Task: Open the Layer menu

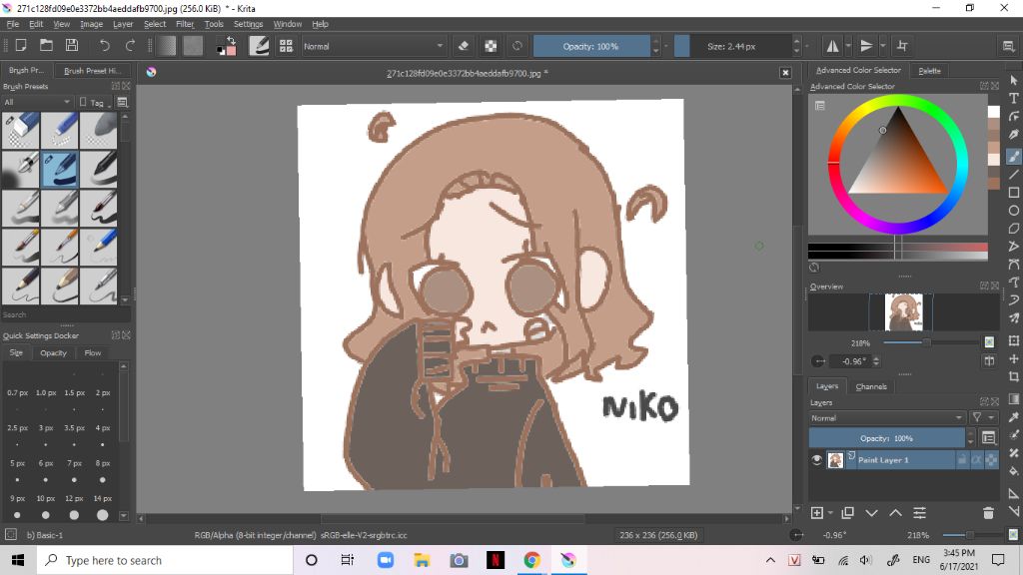Action: click(x=123, y=24)
